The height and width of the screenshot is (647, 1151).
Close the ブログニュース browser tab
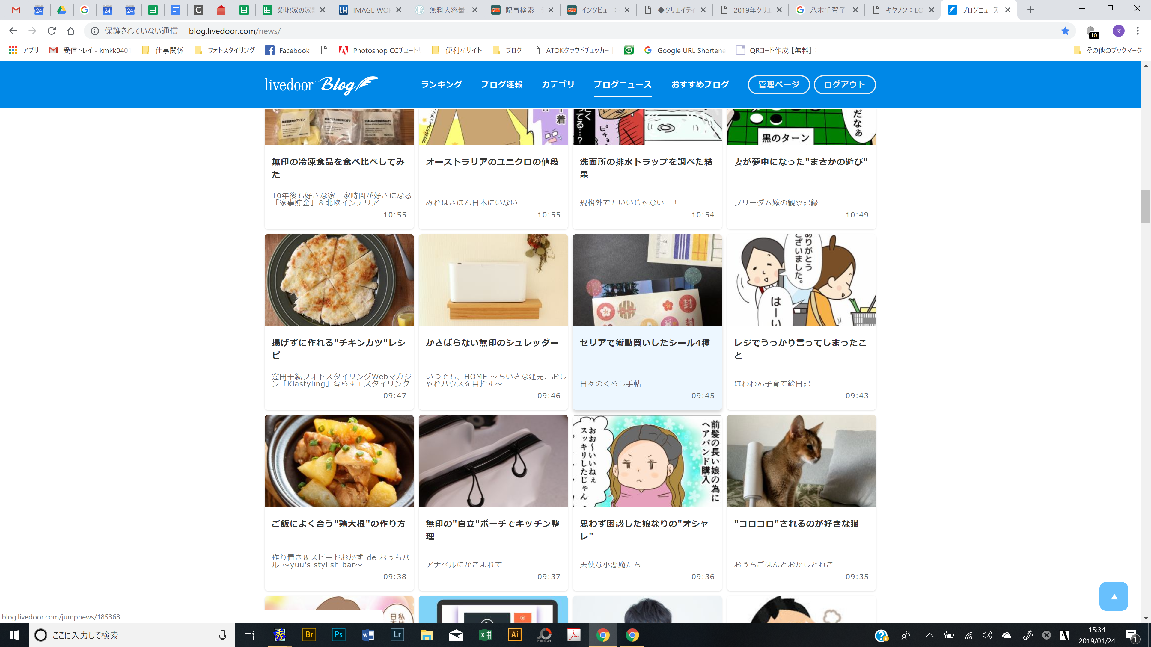point(1007,10)
